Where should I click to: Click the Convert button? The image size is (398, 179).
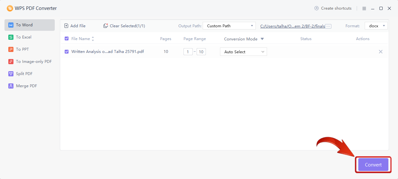click(373, 165)
